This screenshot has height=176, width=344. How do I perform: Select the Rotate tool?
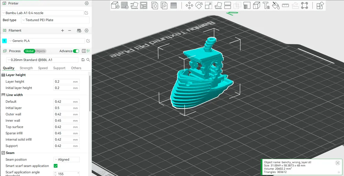tap(198, 5)
